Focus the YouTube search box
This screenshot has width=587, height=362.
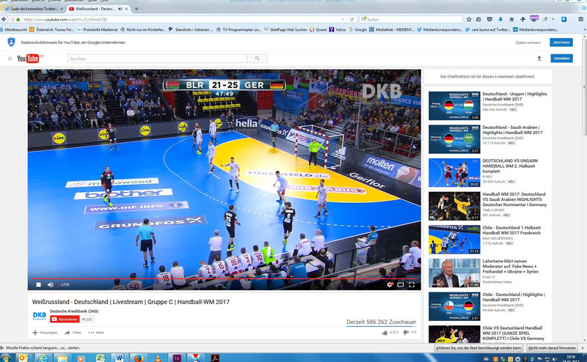point(157,59)
